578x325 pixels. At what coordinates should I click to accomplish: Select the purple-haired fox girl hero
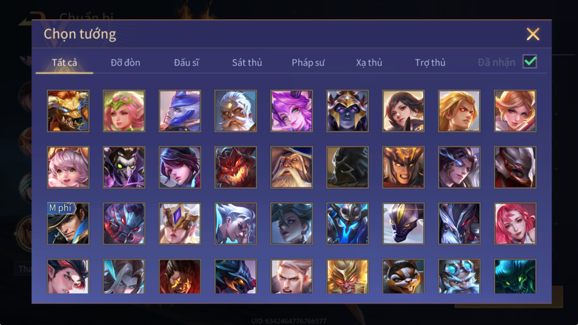click(x=292, y=111)
